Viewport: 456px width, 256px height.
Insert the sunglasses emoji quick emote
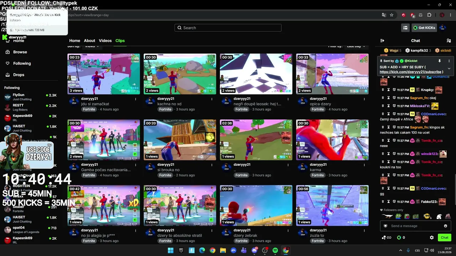[x=427, y=216]
